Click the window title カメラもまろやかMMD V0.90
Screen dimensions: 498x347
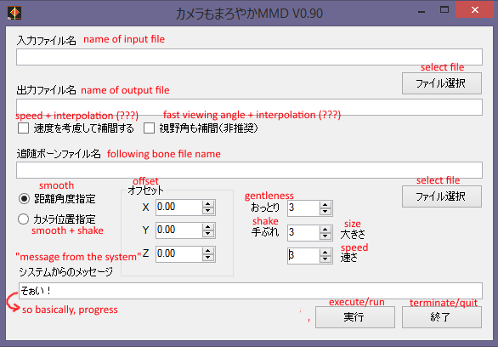249,14
